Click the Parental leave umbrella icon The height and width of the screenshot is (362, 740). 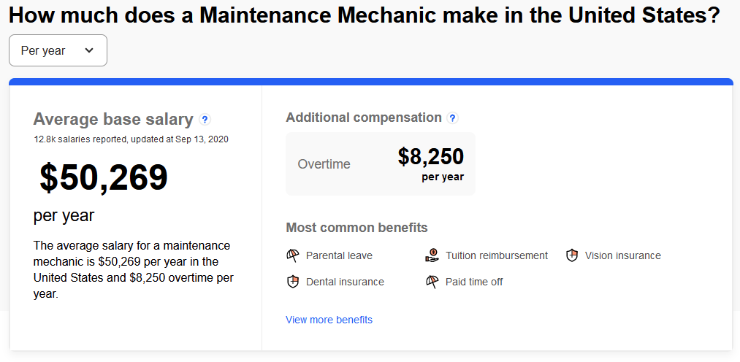[x=293, y=255]
